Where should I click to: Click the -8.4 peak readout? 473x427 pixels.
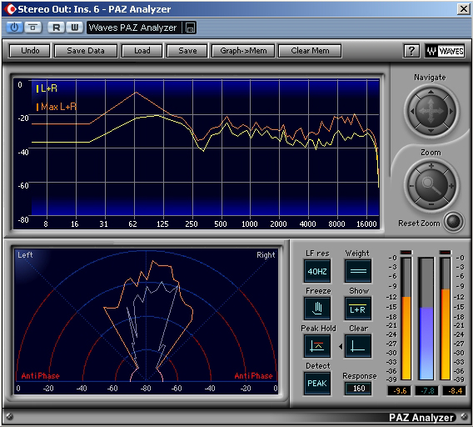click(x=454, y=391)
